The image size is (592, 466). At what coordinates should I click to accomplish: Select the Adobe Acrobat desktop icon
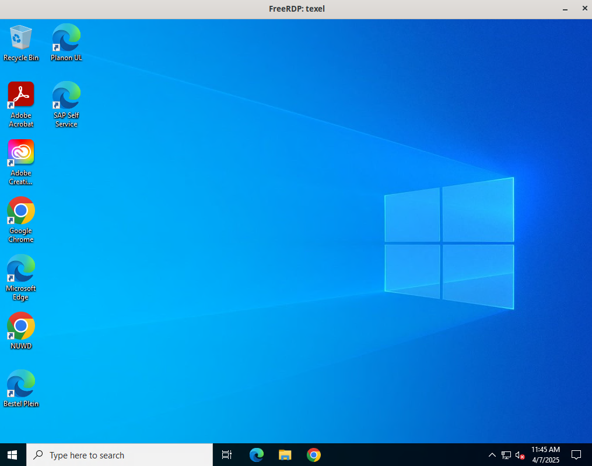pos(21,104)
